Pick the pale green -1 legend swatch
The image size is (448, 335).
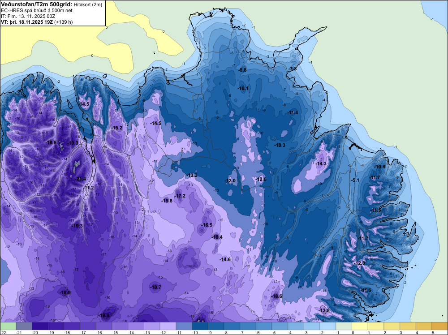pos(344,326)
